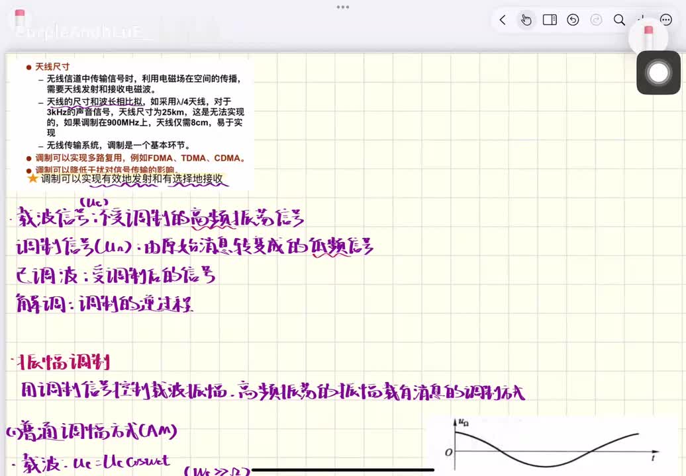Open the more options ellipsis menu

coord(665,20)
